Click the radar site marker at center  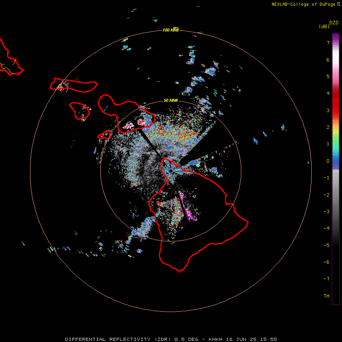[171, 171]
